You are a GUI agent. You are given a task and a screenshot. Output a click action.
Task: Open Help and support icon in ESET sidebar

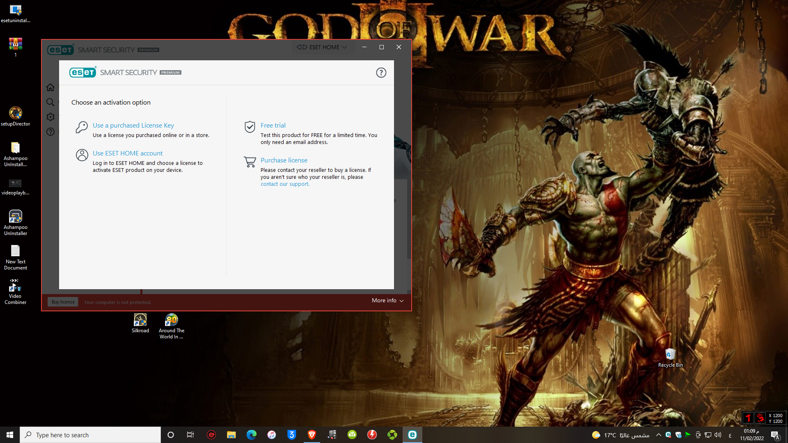[50, 132]
